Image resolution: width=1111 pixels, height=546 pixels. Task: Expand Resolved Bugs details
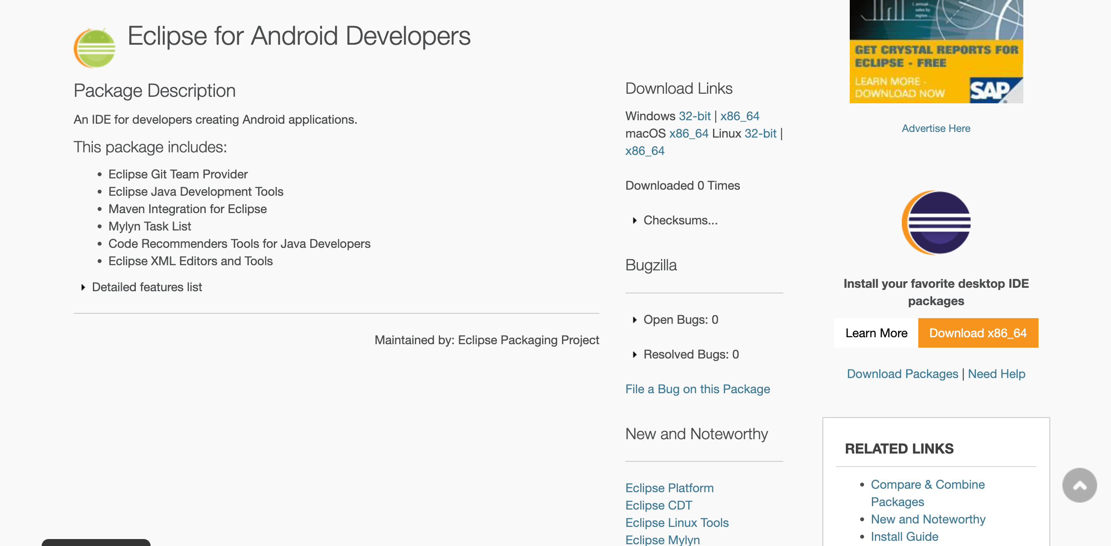click(691, 354)
